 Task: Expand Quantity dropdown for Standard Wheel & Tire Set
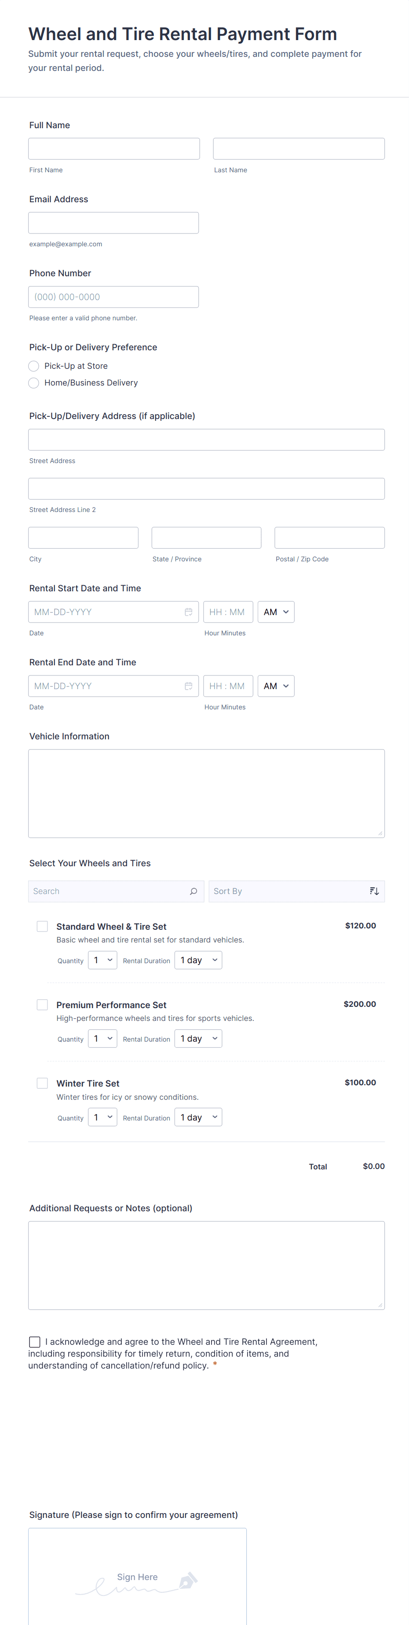pyautogui.click(x=102, y=960)
